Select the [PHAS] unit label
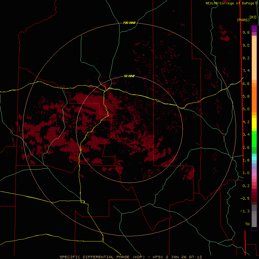Screen dimensions: 259x259 point(243,20)
